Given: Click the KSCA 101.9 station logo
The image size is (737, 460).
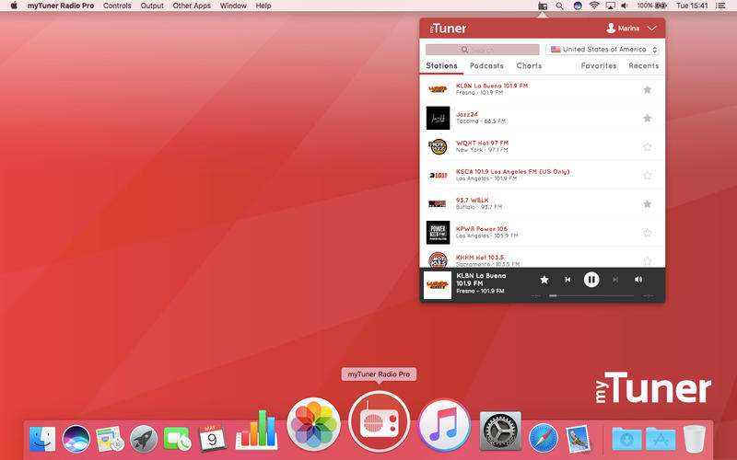Looking at the screenshot, I should (438, 175).
